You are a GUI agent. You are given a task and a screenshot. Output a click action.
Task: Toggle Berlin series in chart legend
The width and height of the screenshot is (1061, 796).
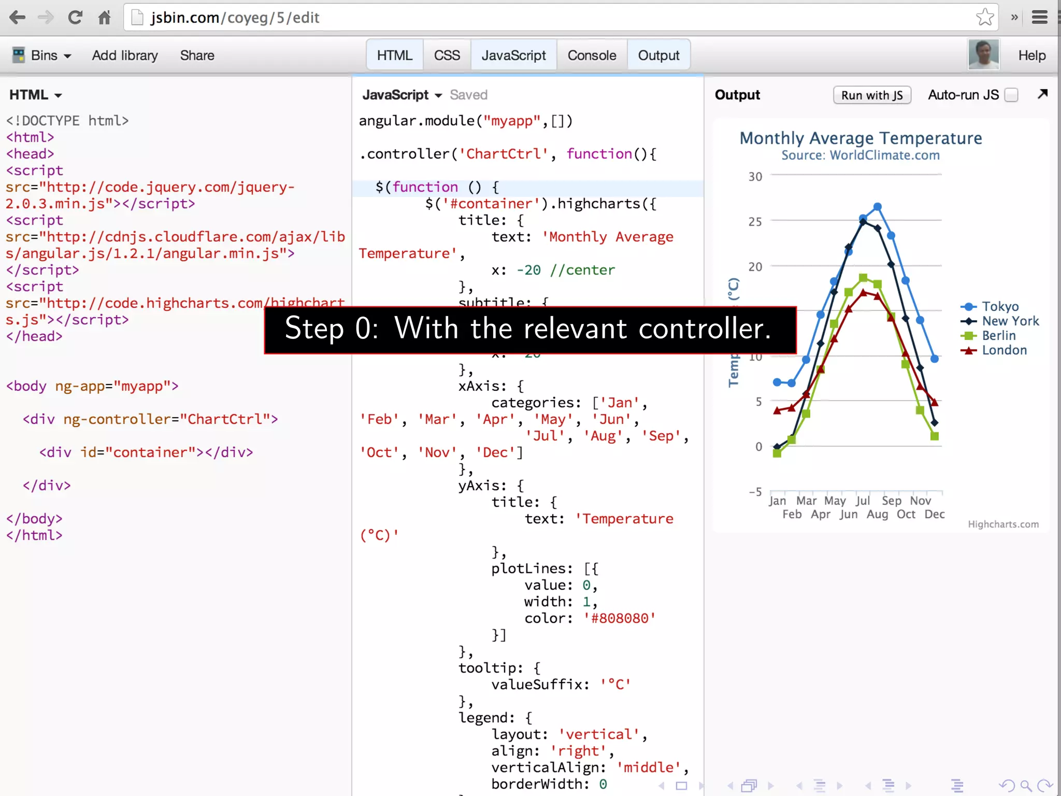coord(998,335)
